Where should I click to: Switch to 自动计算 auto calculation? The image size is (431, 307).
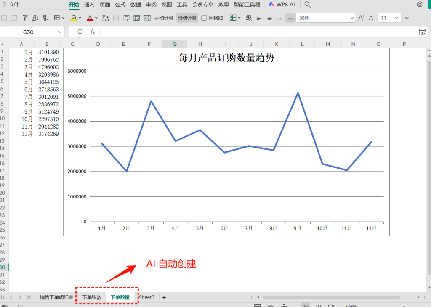[x=187, y=18]
